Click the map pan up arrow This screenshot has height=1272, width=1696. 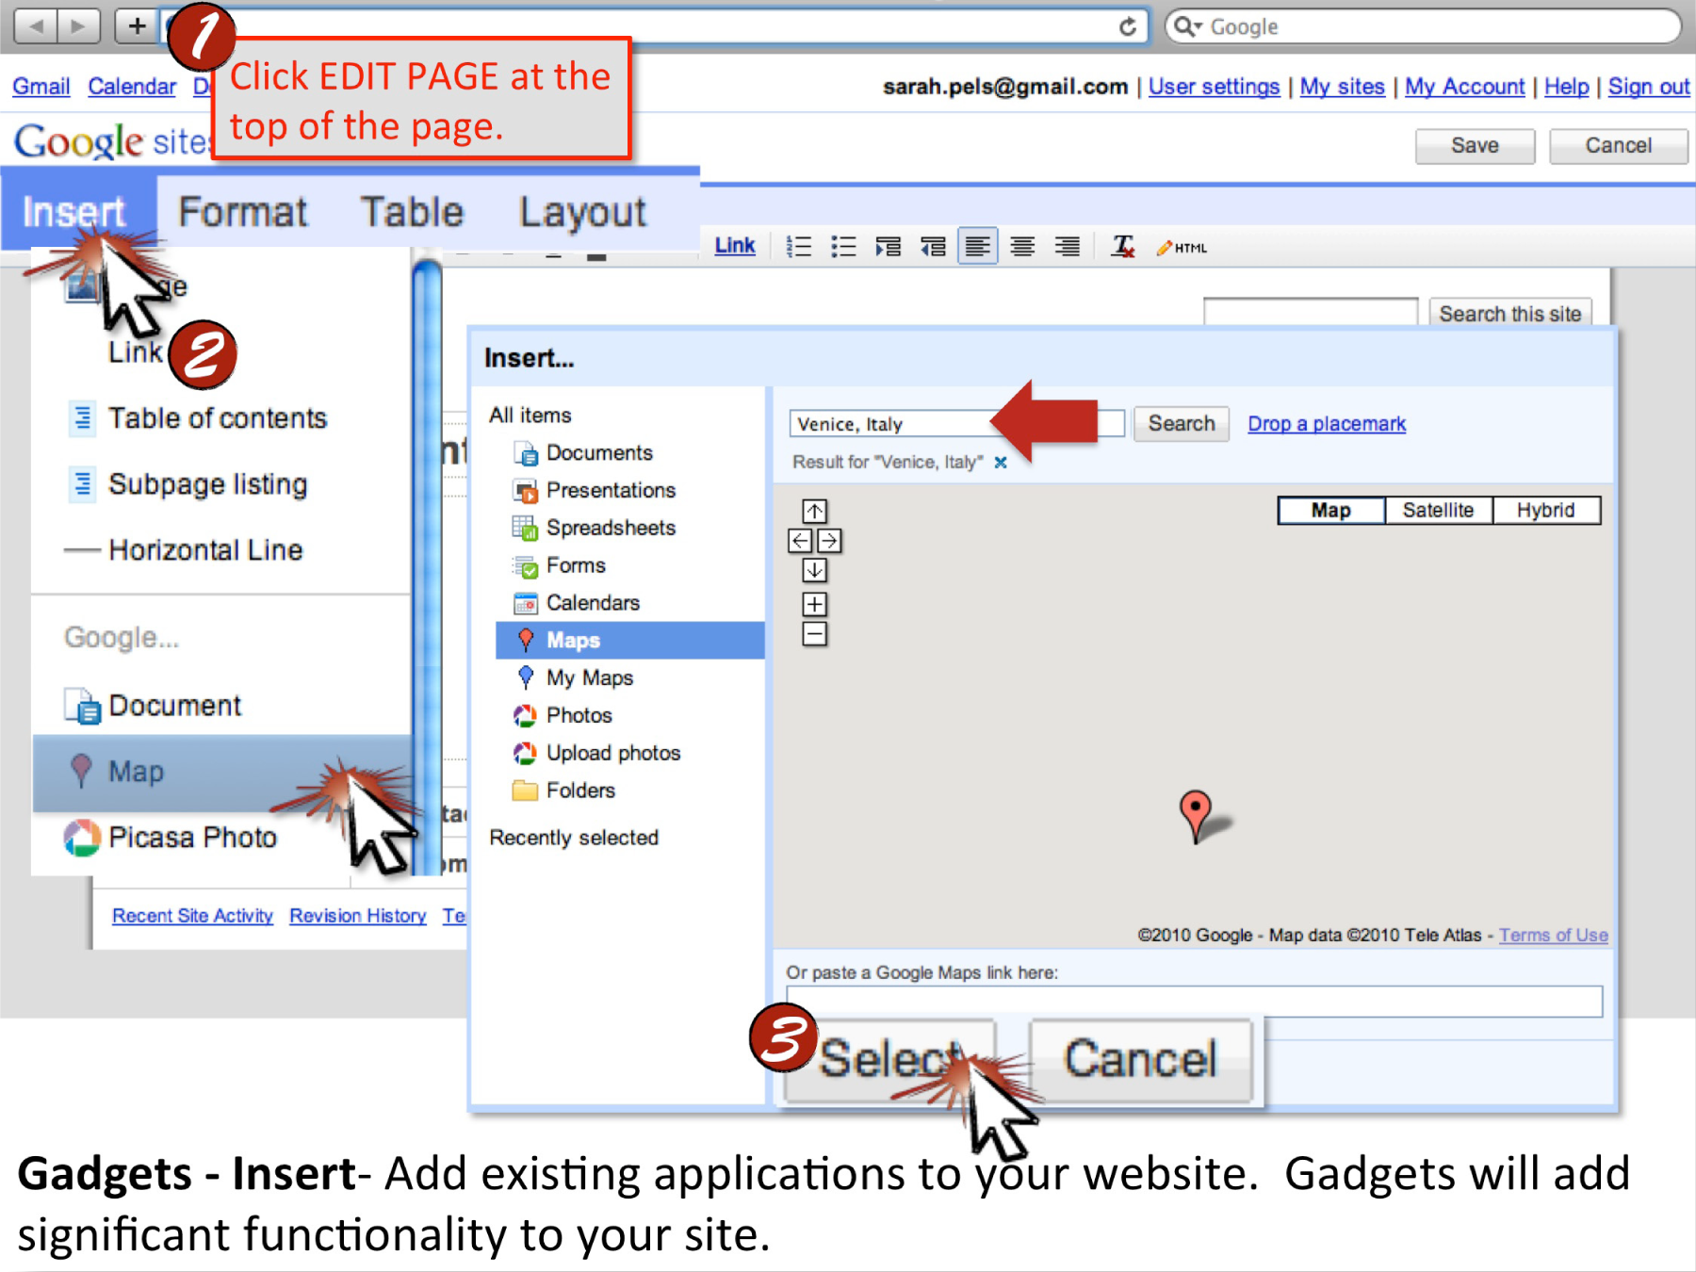pos(815,511)
